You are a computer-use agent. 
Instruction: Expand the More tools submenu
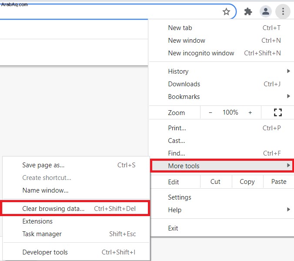coord(222,166)
